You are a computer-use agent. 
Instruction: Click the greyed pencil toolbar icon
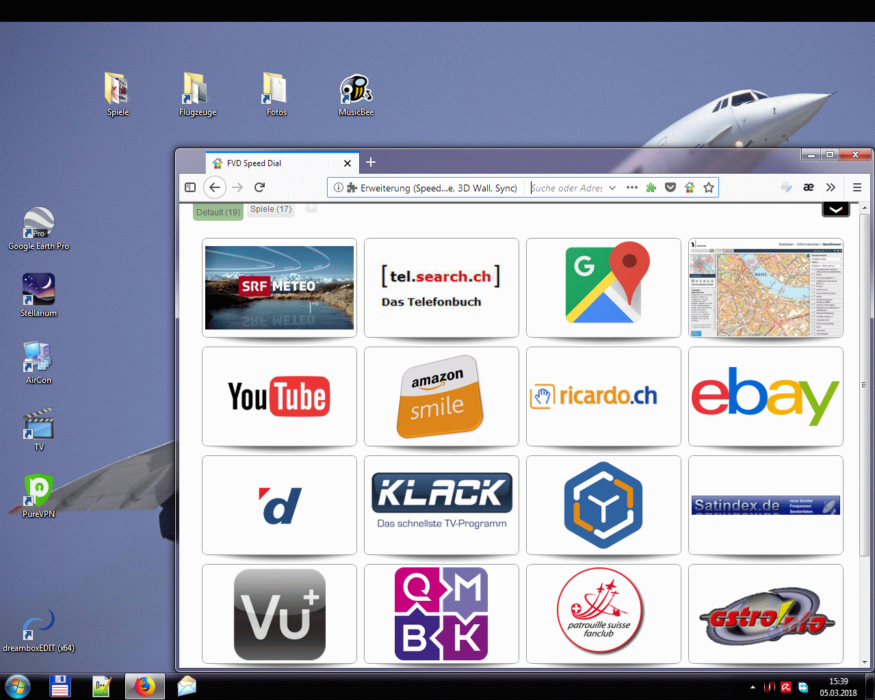(787, 187)
